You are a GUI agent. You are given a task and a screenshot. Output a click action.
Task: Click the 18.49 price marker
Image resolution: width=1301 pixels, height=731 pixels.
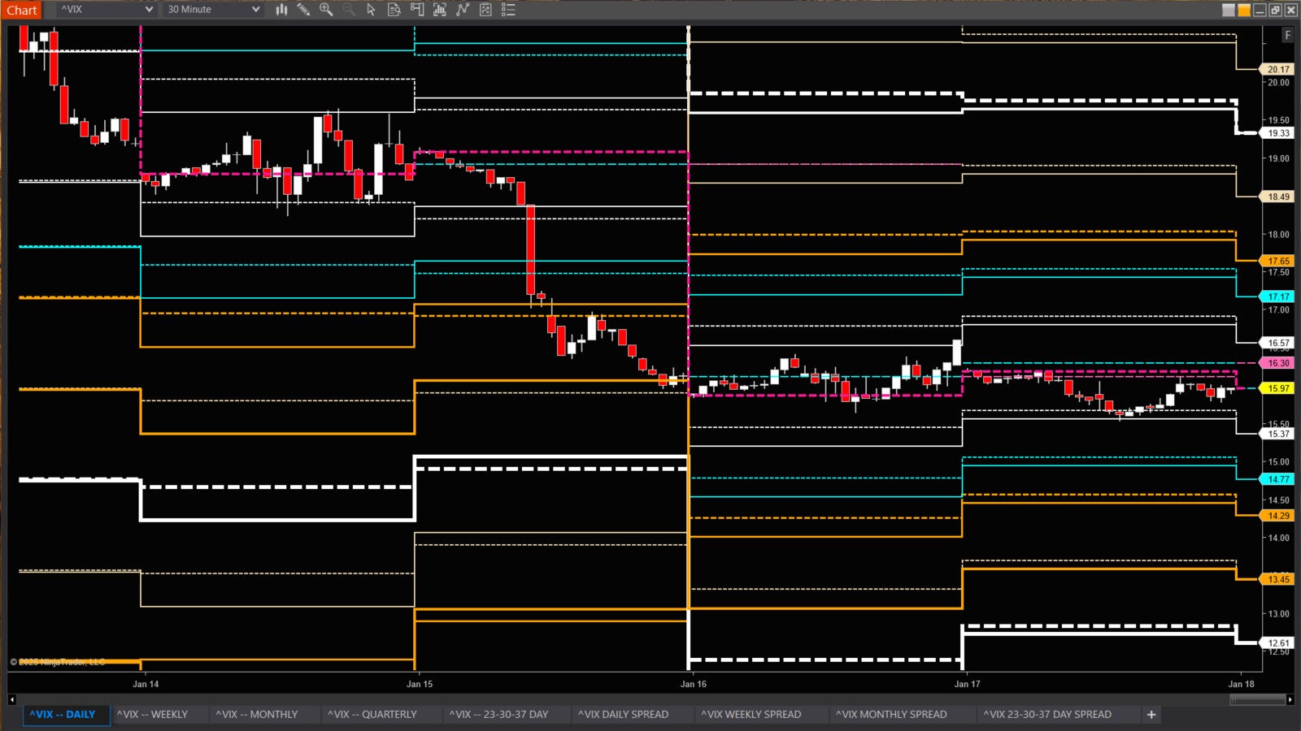coord(1278,197)
